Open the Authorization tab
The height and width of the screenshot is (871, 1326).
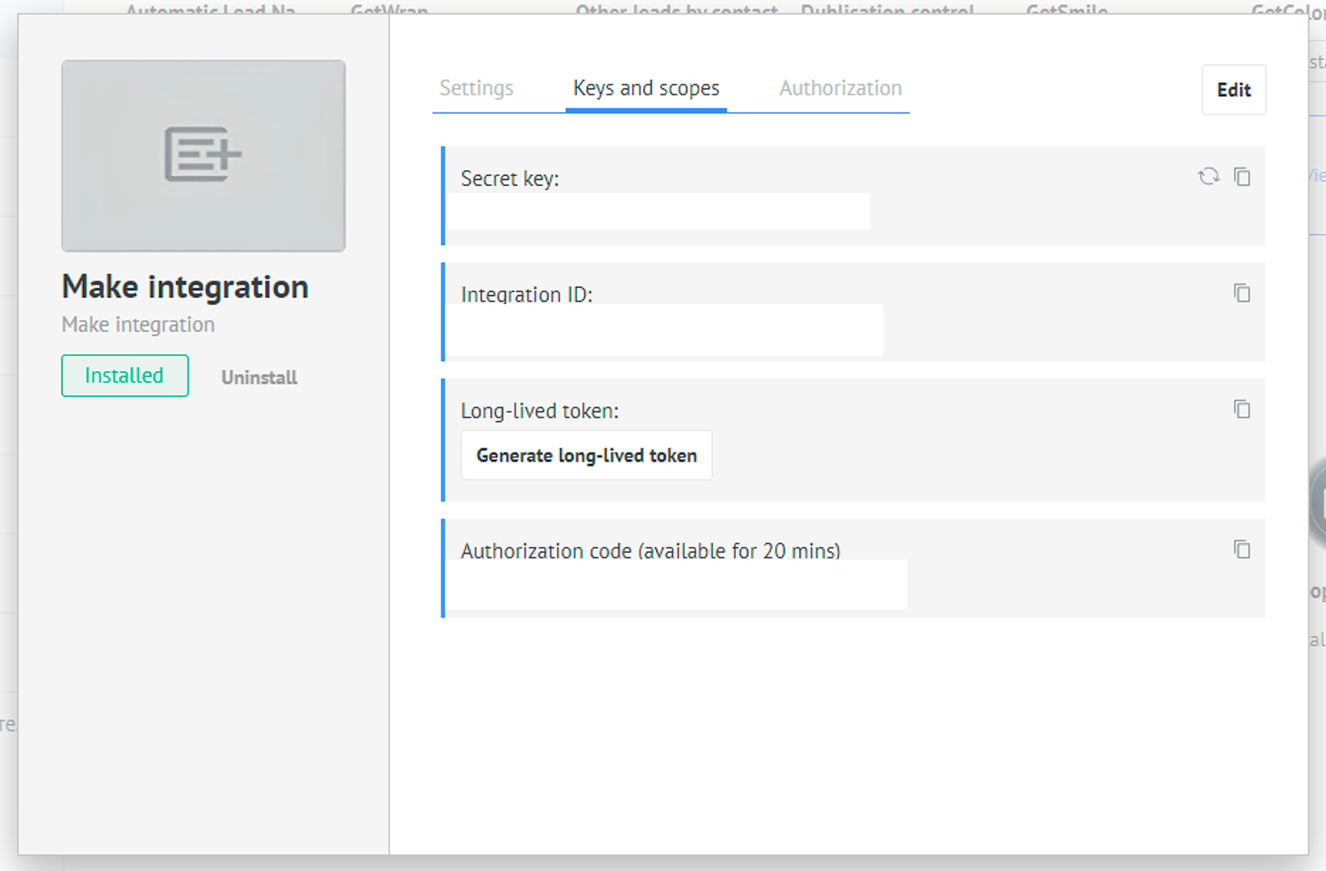coord(840,88)
